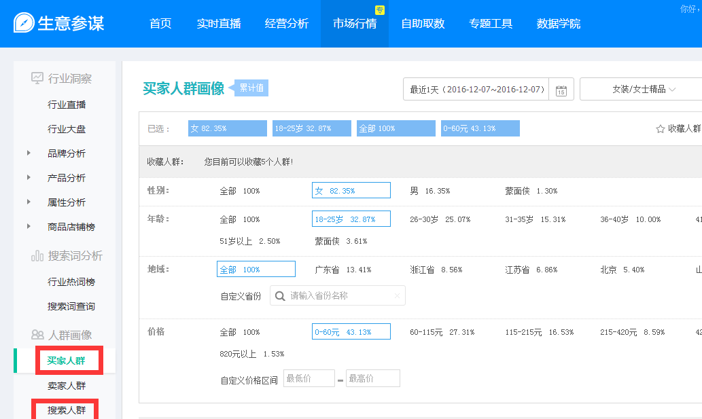Click the 人群画像 people icon in sidebar
The image size is (702, 419).
tap(37, 335)
